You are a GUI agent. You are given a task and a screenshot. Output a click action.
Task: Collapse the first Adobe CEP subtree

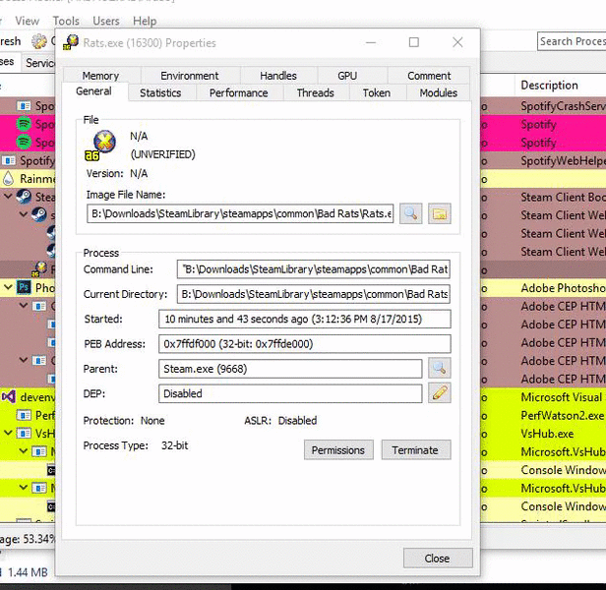[24, 305]
